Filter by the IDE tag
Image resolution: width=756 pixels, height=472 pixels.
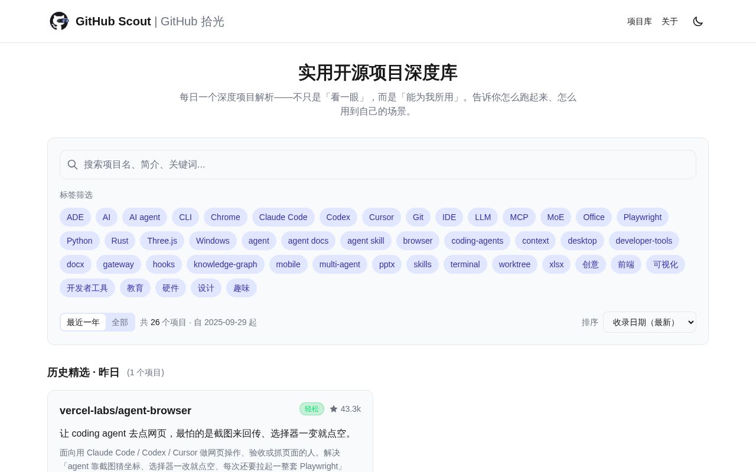pyautogui.click(x=449, y=217)
